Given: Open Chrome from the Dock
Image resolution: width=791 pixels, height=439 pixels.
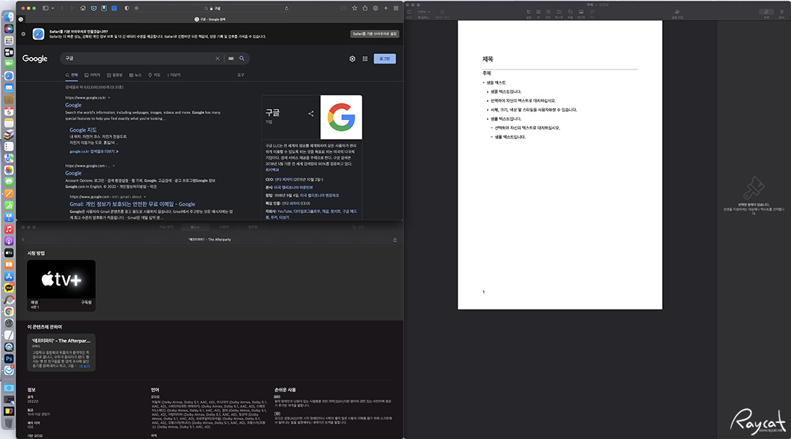Looking at the screenshot, I should tap(9, 312).
